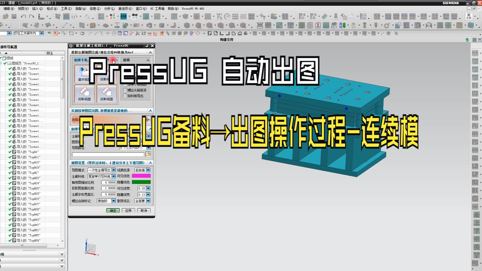
Task: Click the MV move tool icon
Action: [x=407, y=25]
